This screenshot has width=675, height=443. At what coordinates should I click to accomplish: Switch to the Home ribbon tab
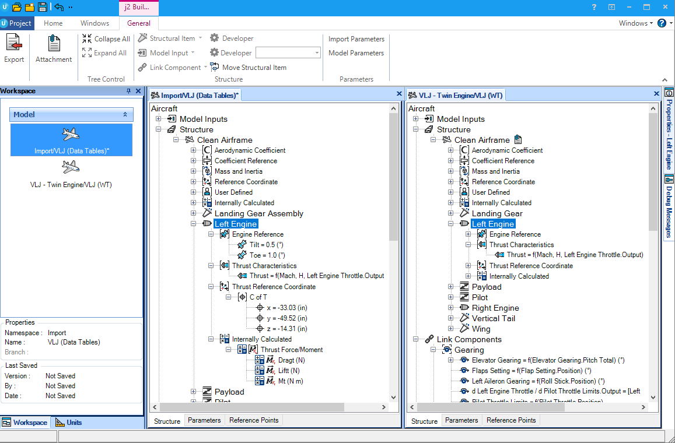(53, 23)
